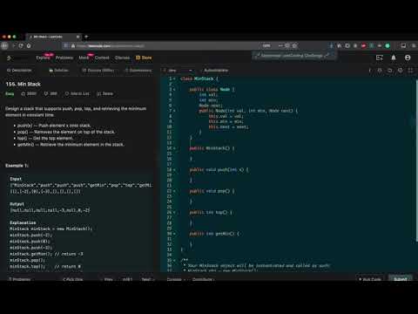Click the browser forward arrow
This screenshot has height=314, width=418.
(x=14, y=45)
